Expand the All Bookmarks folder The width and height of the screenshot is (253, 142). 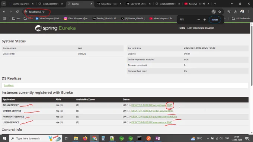pos(241,19)
